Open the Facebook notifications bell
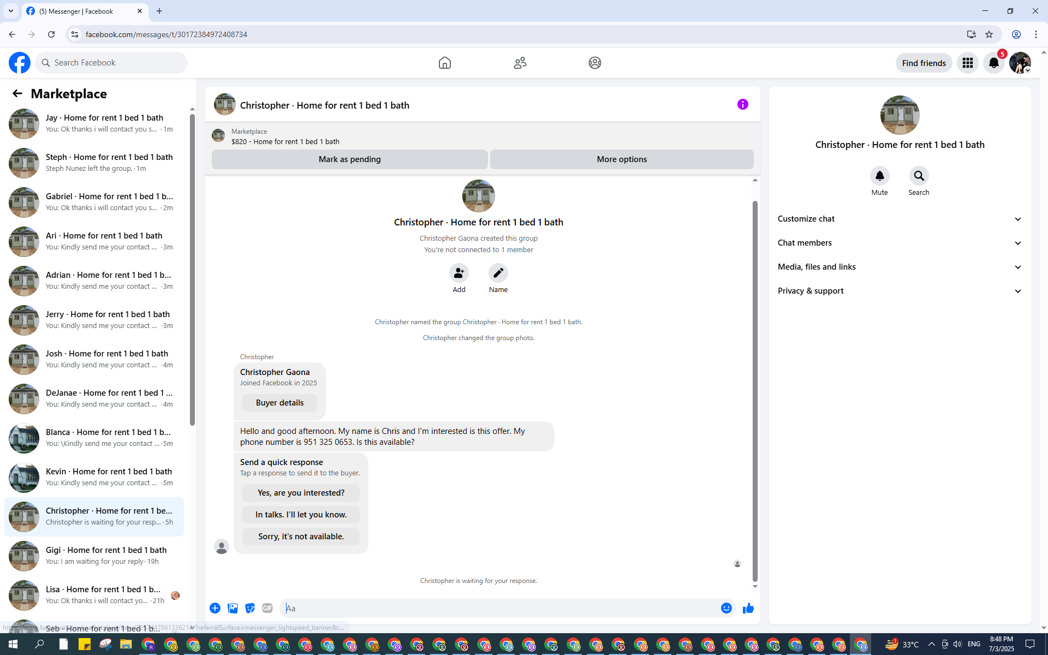Screen dimensions: 1048x655 point(993,63)
